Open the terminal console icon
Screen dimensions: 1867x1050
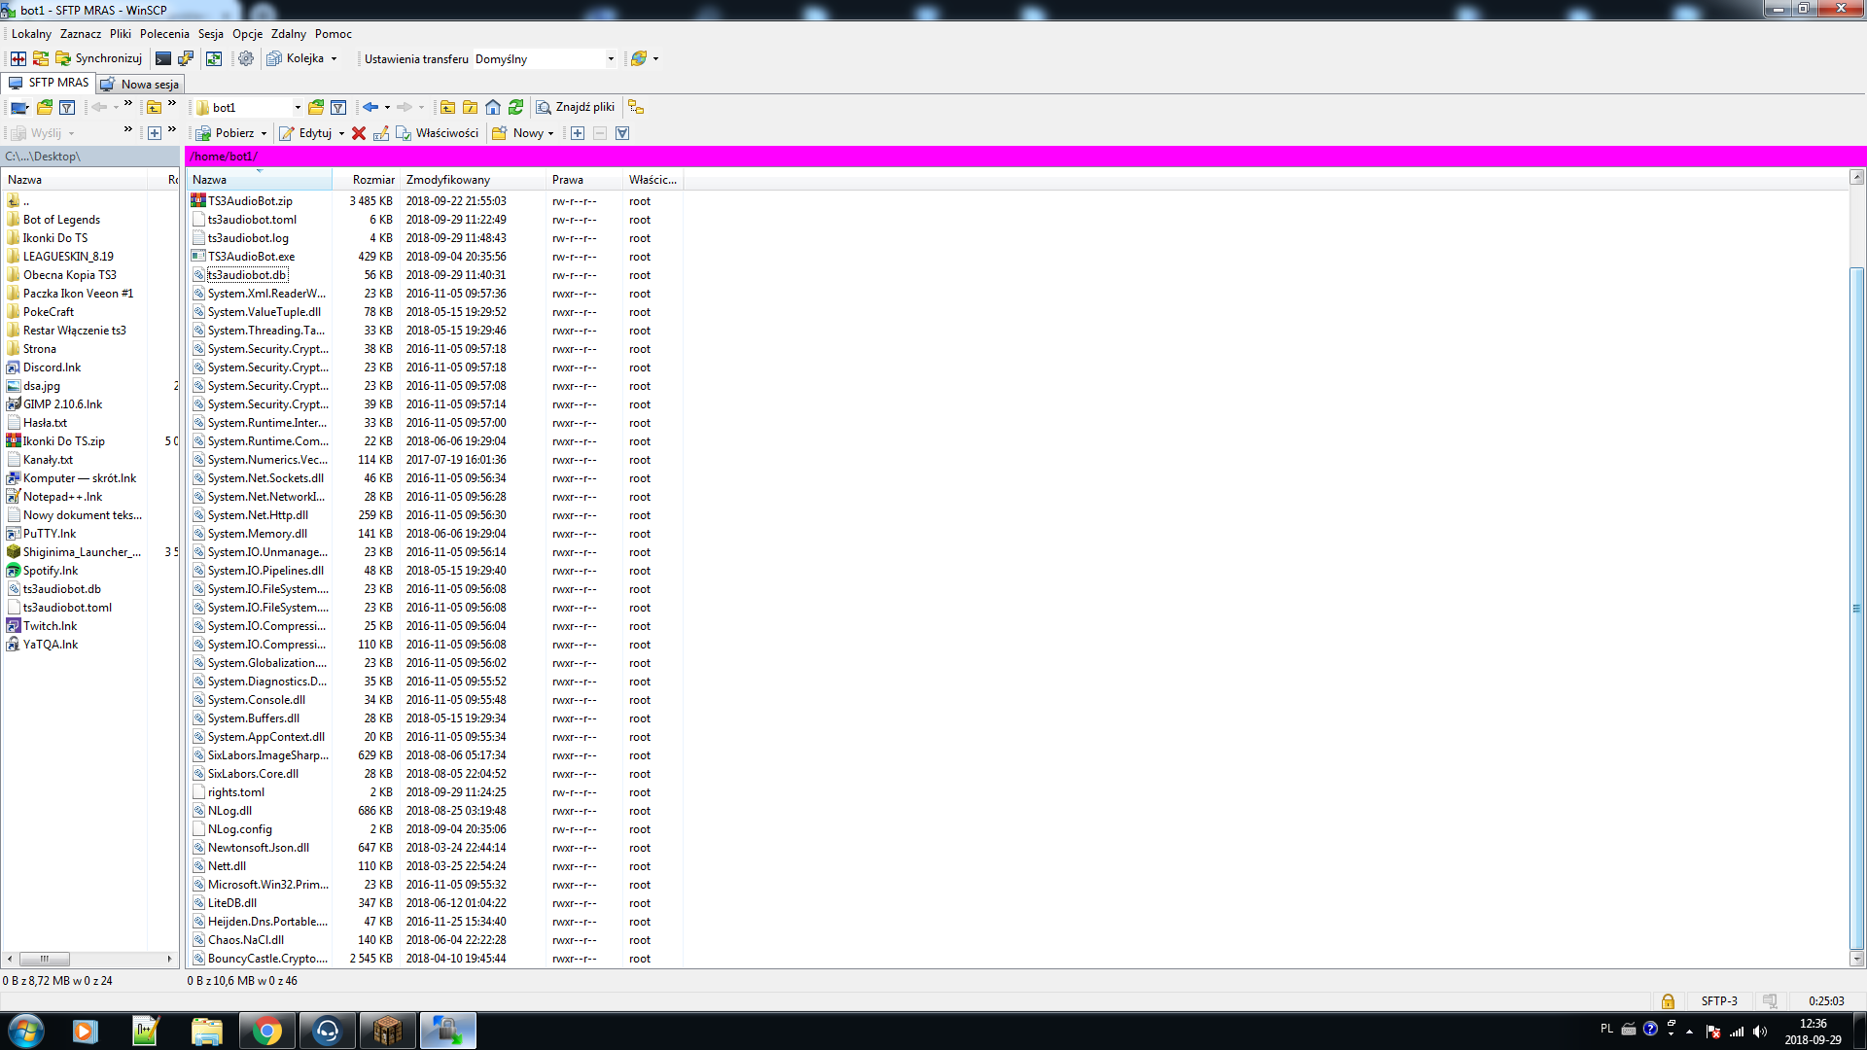click(x=163, y=58)
